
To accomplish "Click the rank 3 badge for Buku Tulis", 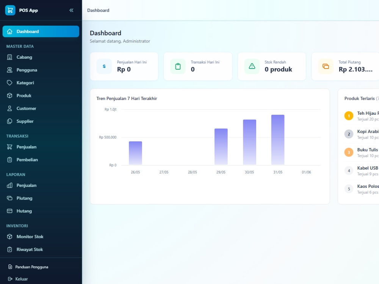I will click(x=349, y=152).
